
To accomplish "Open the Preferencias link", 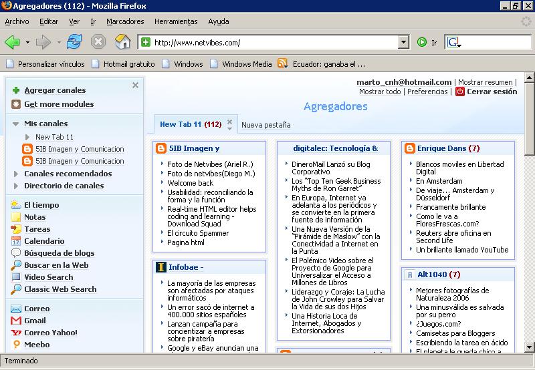I will [427, 91].
